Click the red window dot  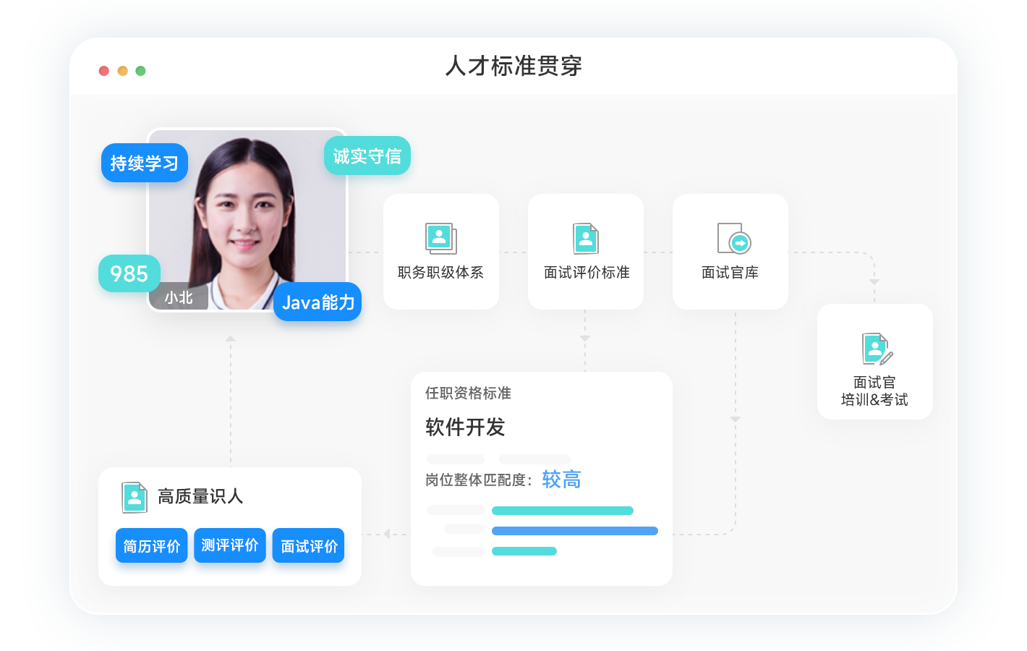click(104, 71)
